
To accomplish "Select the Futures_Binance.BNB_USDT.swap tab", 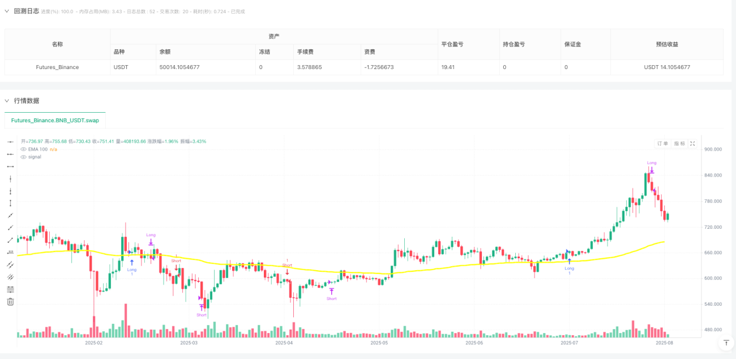I will (x=55, y=121).
